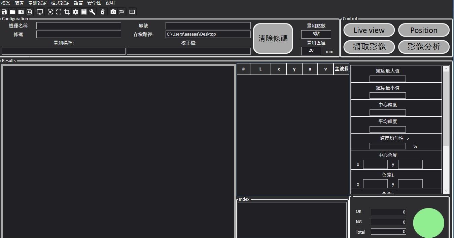
Task: Open the 裝置 menu
Action: pos(19,3)
